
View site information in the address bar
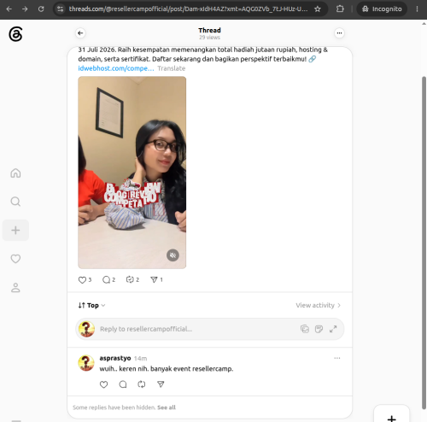click(61, 9)
